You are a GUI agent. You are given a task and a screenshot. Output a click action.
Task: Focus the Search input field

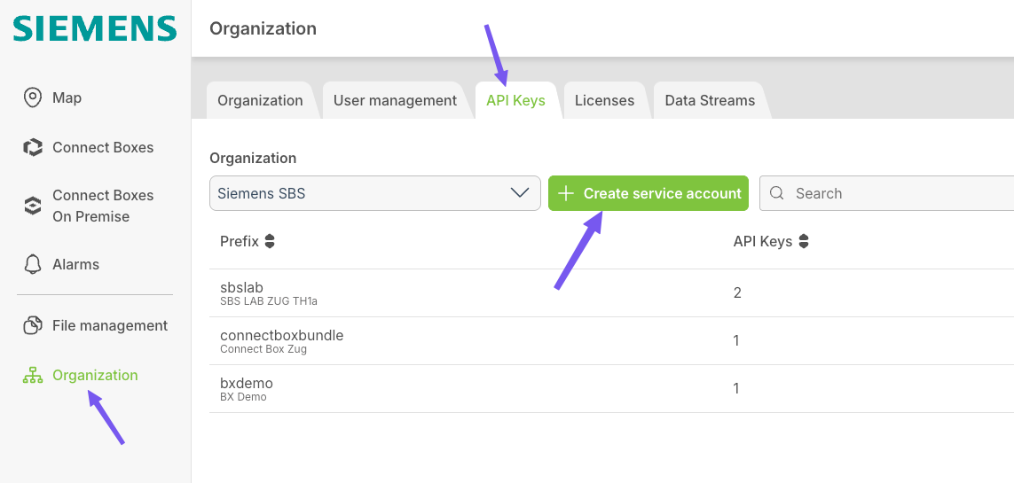tap(886, 193)
